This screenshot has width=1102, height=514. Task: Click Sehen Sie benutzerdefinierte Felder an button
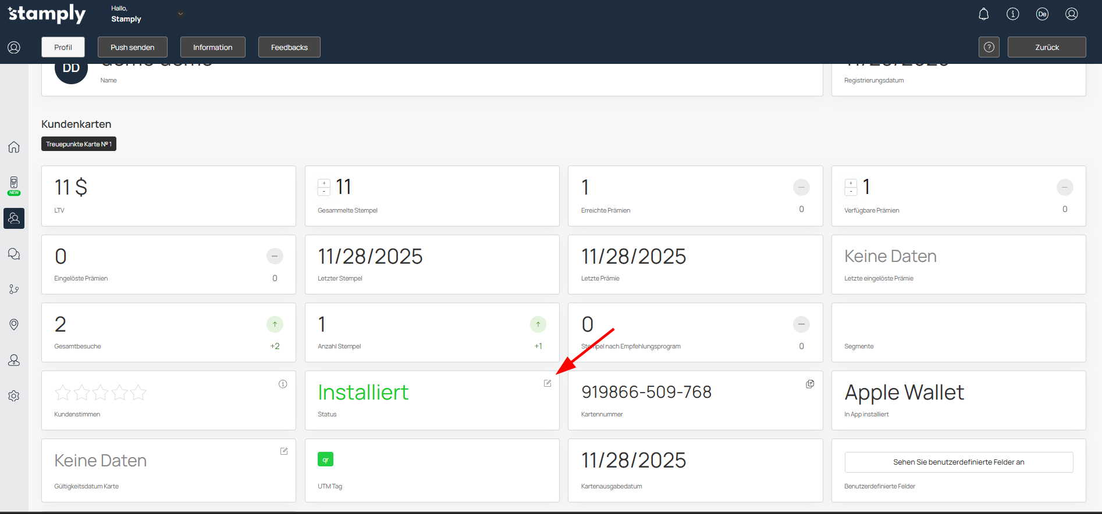click(958, 462)
